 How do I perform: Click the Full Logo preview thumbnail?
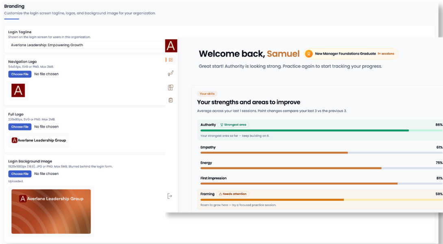tap(39, 140)
